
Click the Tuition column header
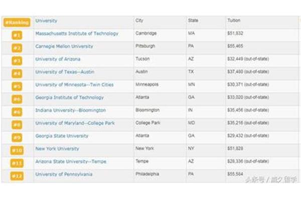(x=234, y=20)
